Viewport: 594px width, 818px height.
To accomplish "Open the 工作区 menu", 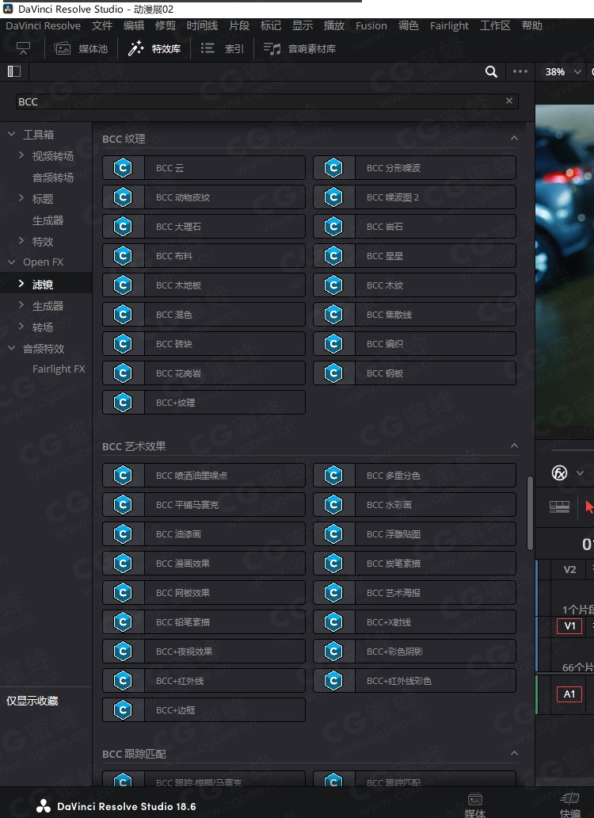I will tap(495, 25).
